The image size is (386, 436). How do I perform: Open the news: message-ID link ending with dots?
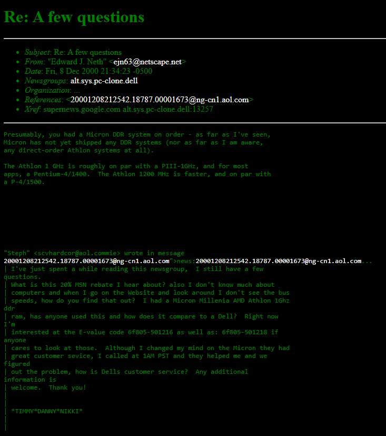click(x=279, y=261)
